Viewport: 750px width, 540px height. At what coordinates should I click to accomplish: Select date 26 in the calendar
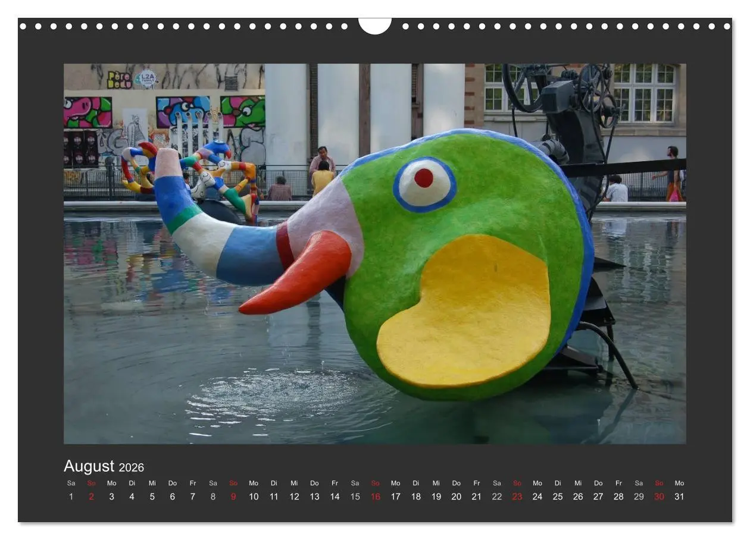(578, 497)
